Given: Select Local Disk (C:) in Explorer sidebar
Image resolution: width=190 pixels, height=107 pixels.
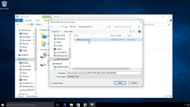Looking at the screenshot, I should [28, 83].
